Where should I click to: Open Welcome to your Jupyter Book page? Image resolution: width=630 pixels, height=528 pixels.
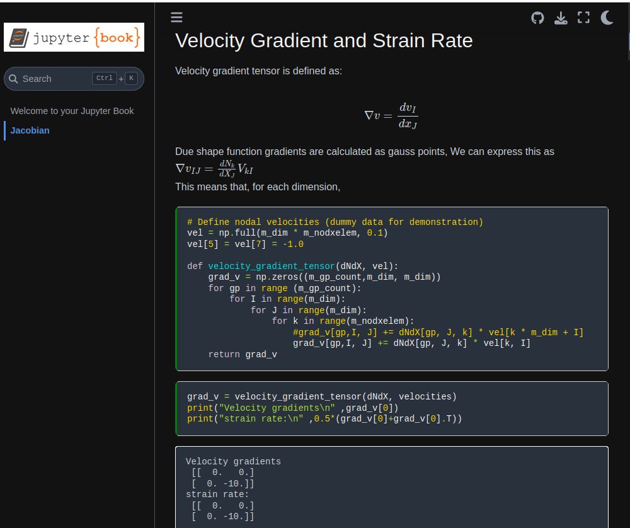72,111
